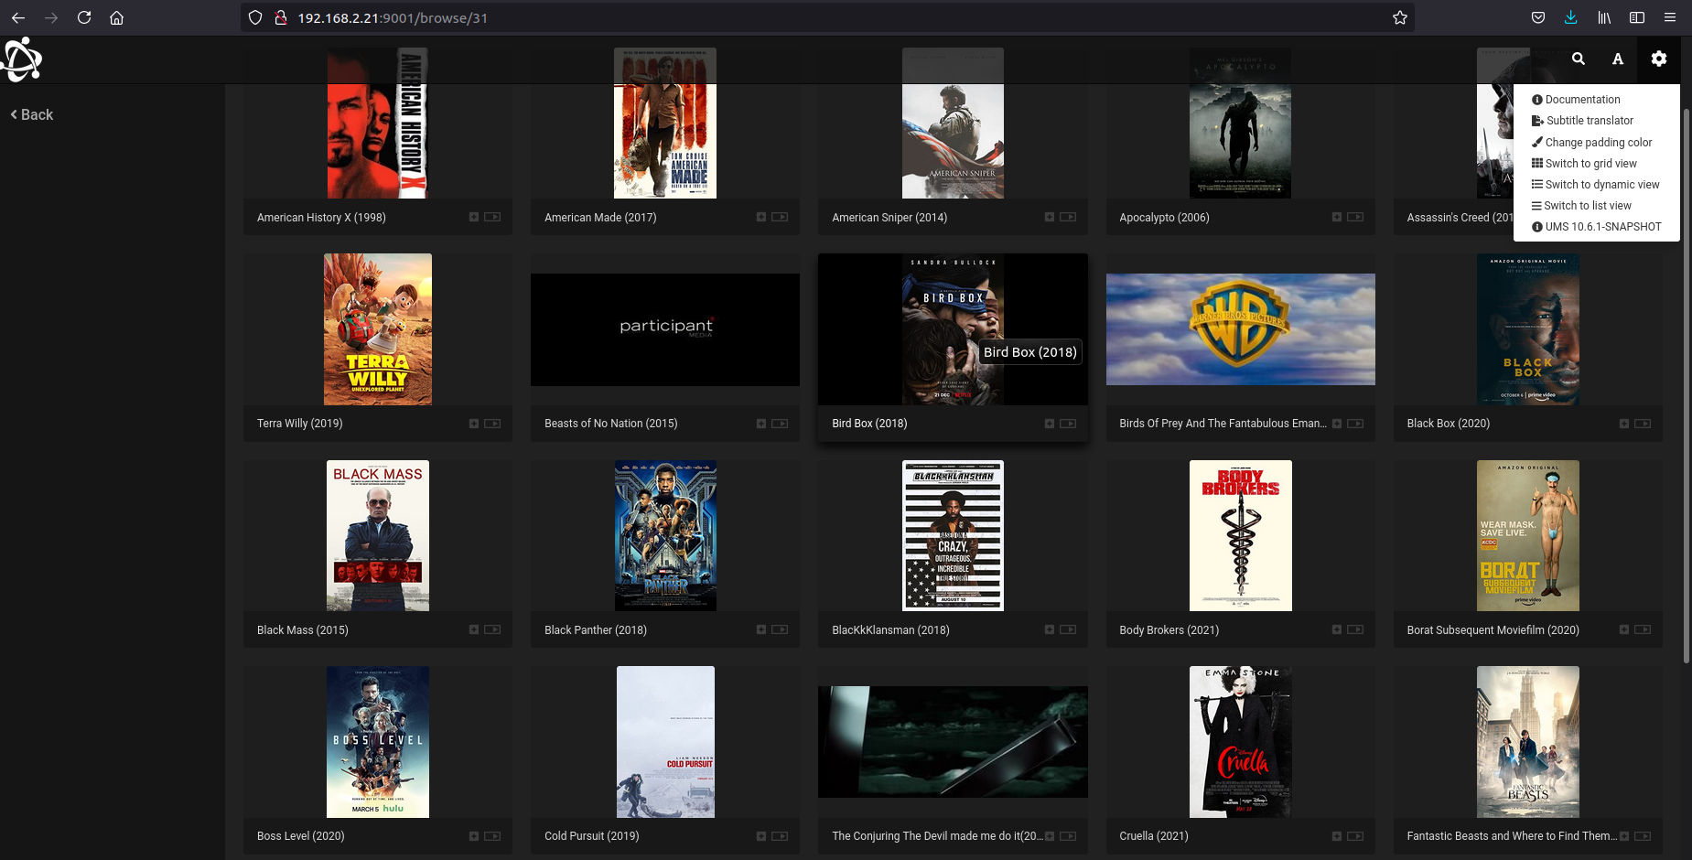1692x860 pixels.
Task: Go to browser home page
Action: coord(116,17)
